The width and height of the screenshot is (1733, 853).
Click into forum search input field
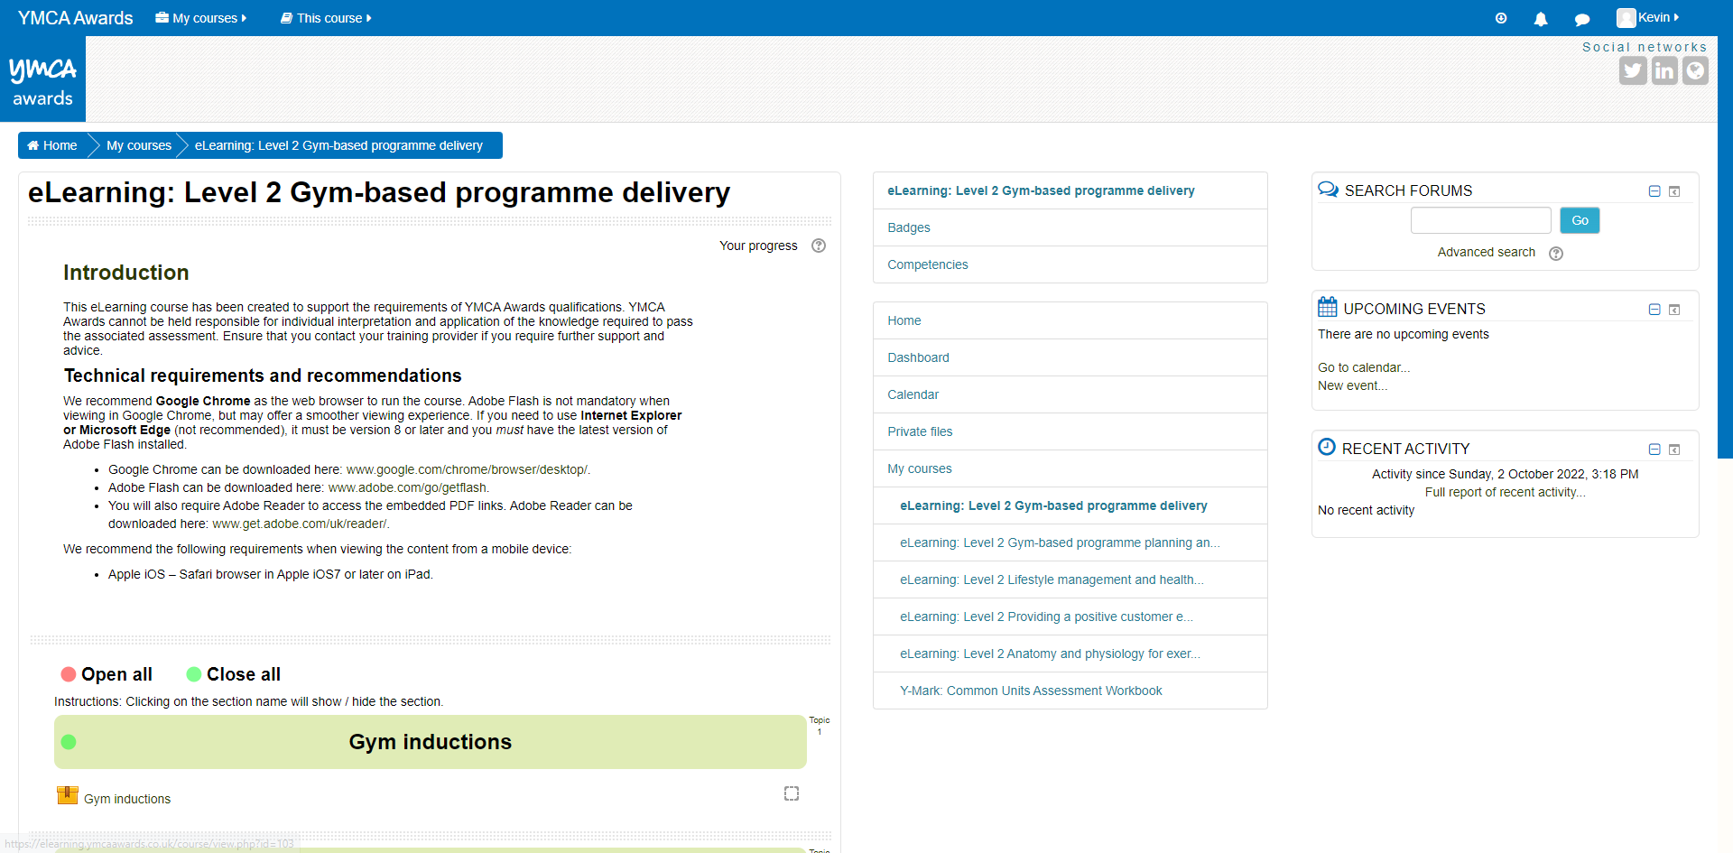1480,220
